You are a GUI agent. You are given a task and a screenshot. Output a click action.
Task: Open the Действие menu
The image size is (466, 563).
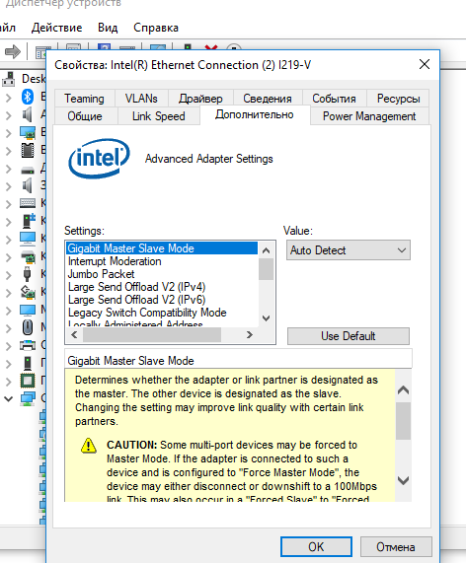pyautogui.click(x=57, y=28)
